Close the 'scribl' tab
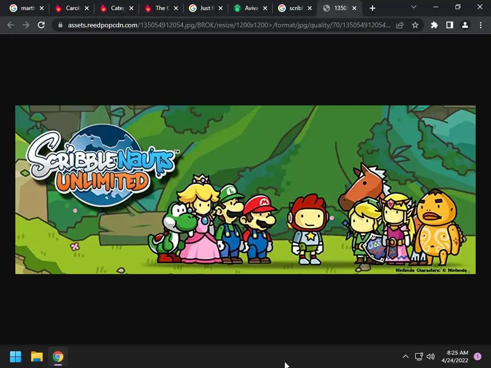 click(x=310, y=8)
